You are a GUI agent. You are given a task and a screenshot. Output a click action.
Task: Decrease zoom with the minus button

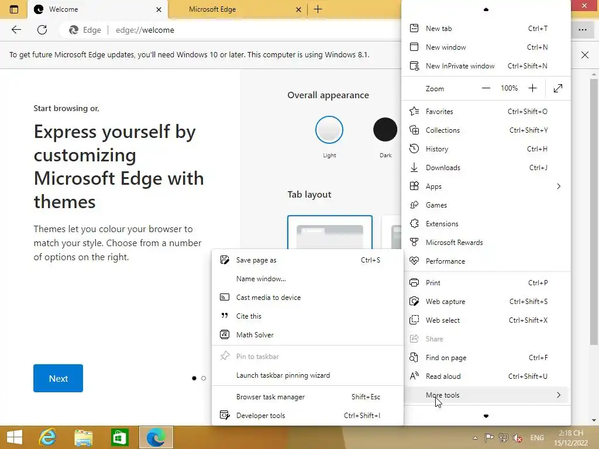pos(486,88)
